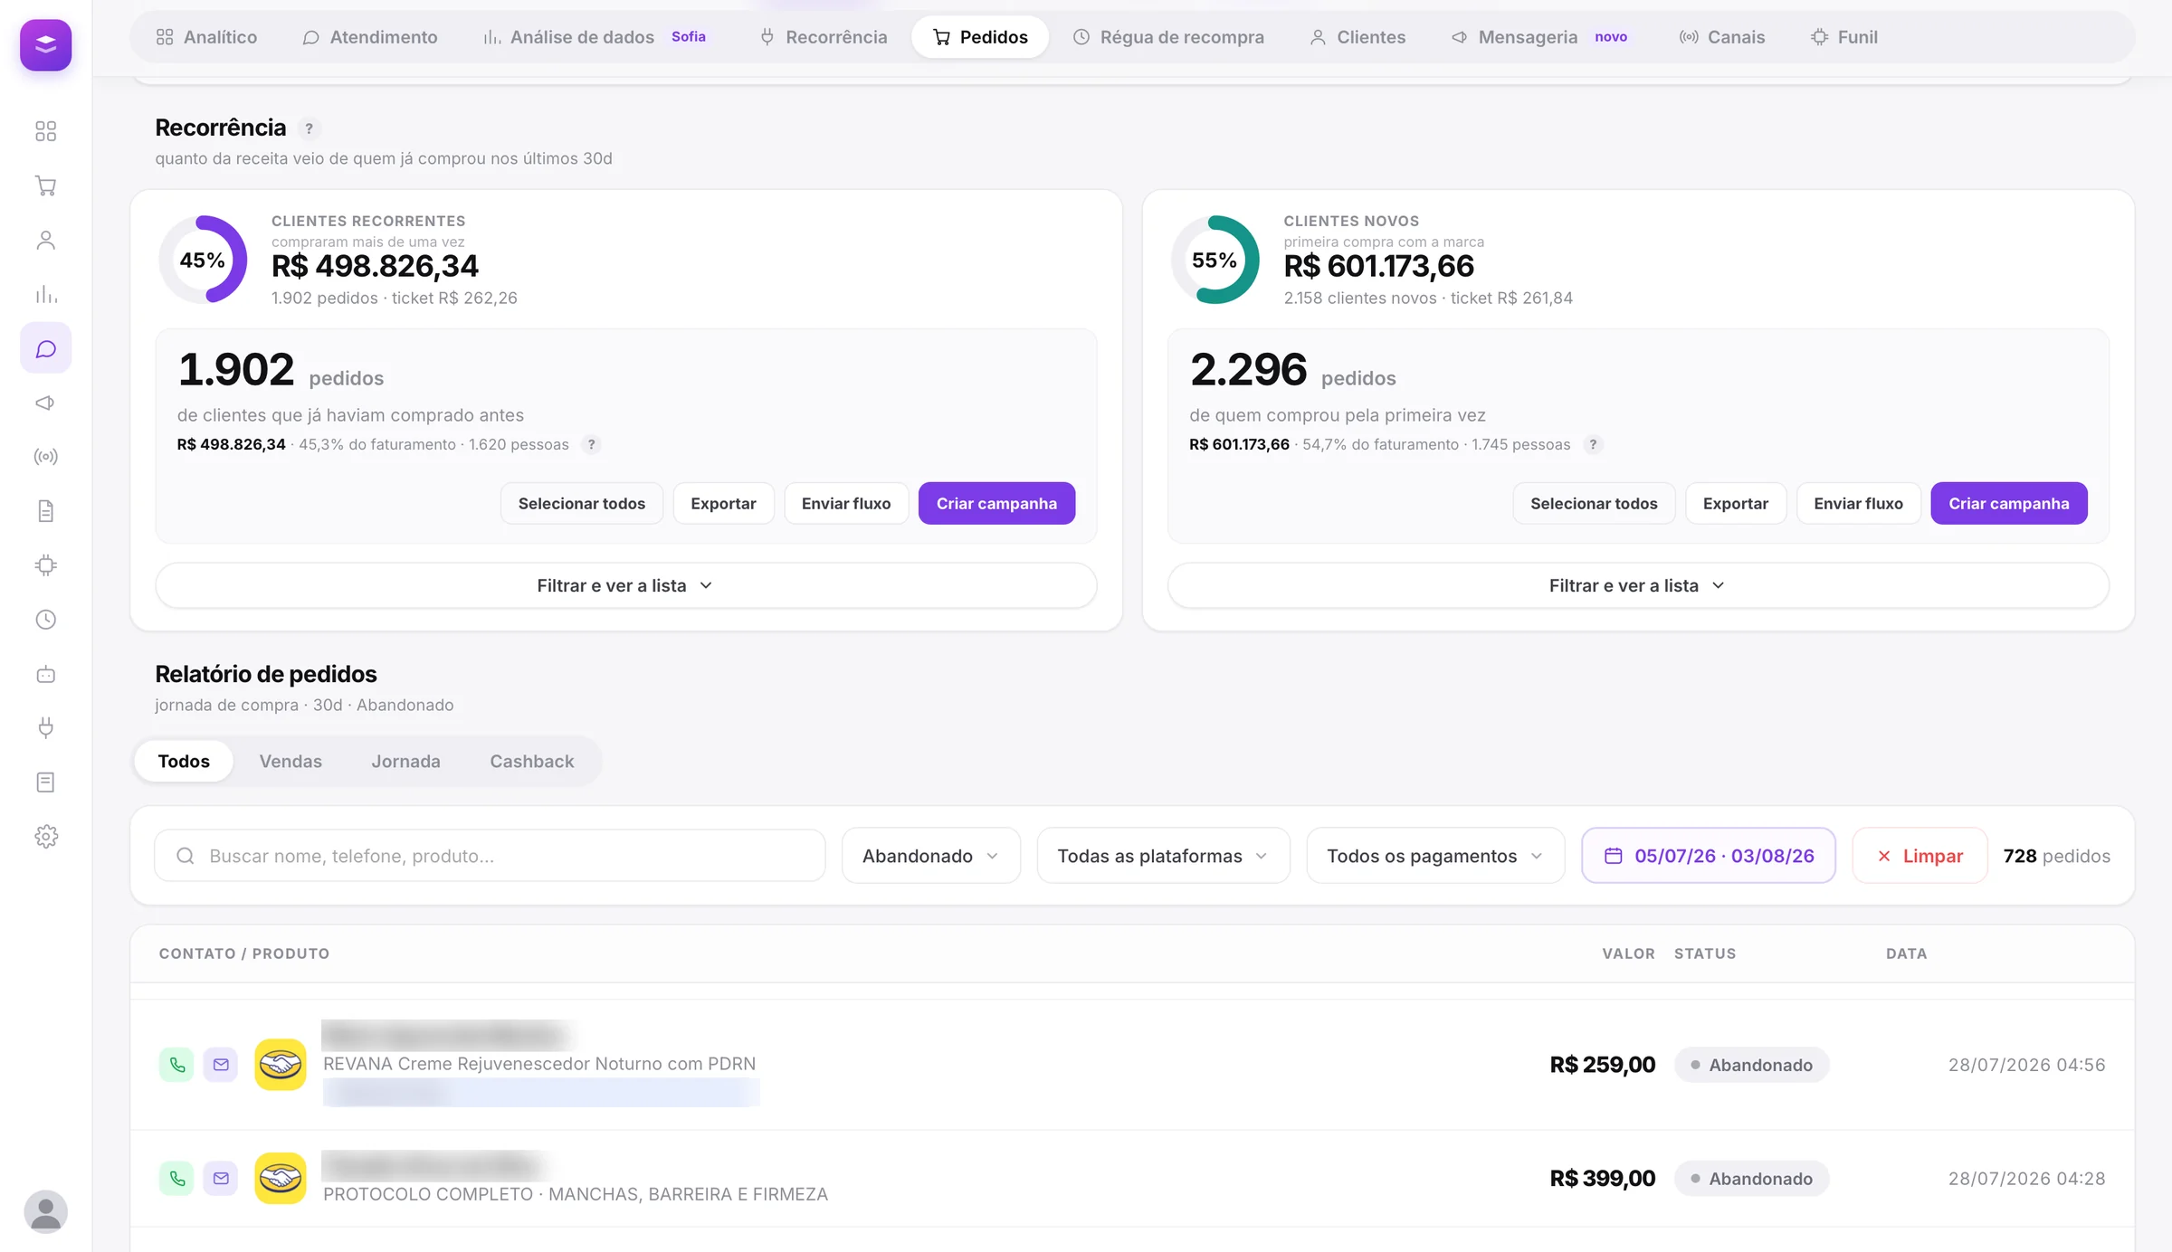The height and width of the screenshot is (1252, 2172).
Task: Open the notes list icon in sidebar
Action: 45,782
